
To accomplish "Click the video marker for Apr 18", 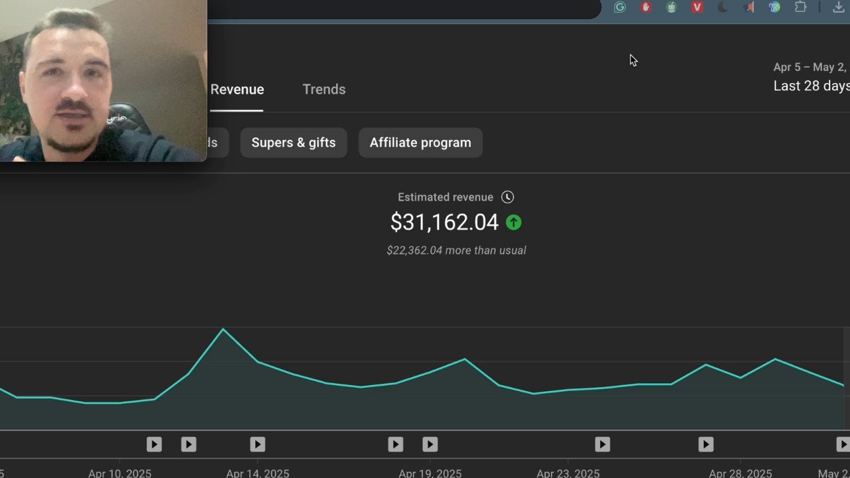I will [x=396, y=444].
